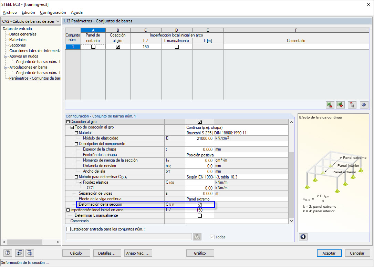Open the CA2 calculation case dropdown

click(58, 21)
